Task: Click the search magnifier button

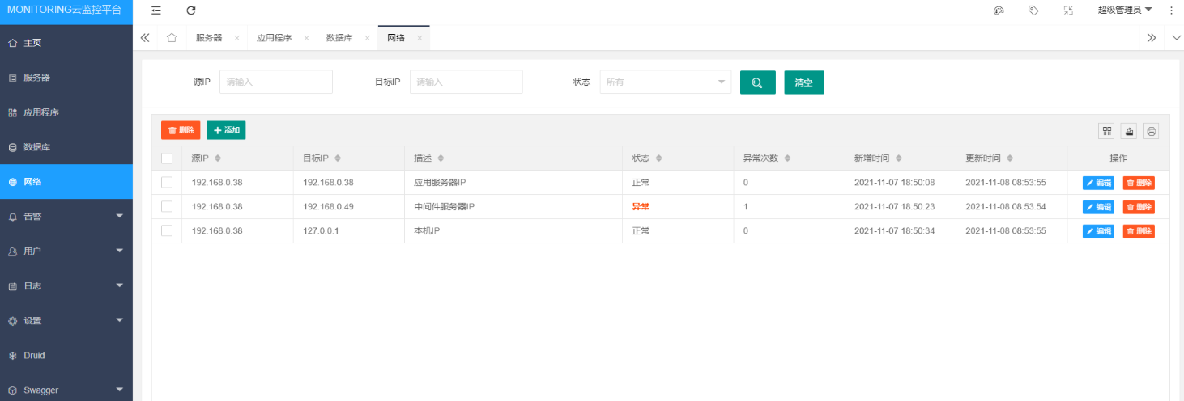Action: click(x=758, y=82)
